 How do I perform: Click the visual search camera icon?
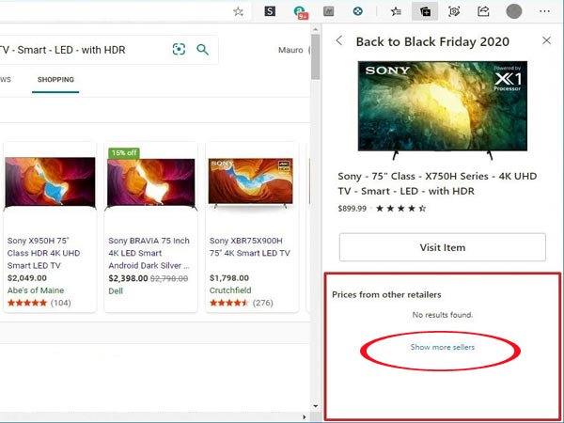(x=179, y=49)
